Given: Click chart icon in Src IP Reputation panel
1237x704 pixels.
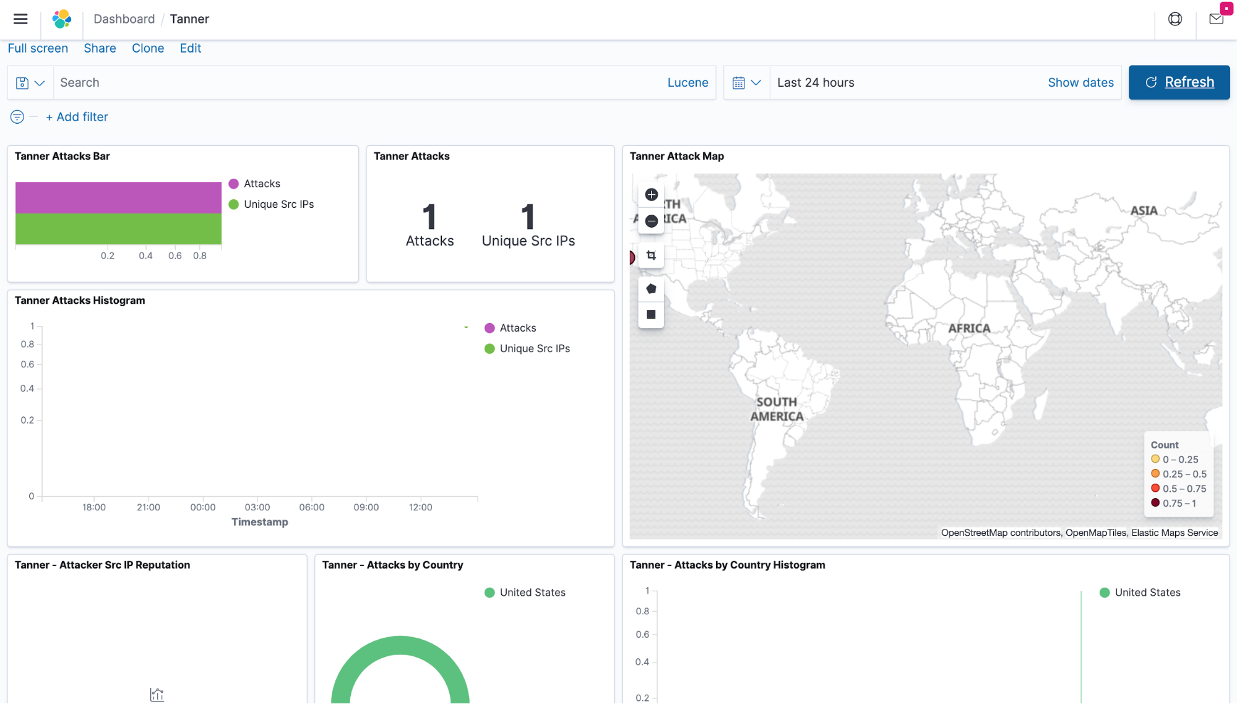Looking at the screenshot, I should [x=157, y=695].
